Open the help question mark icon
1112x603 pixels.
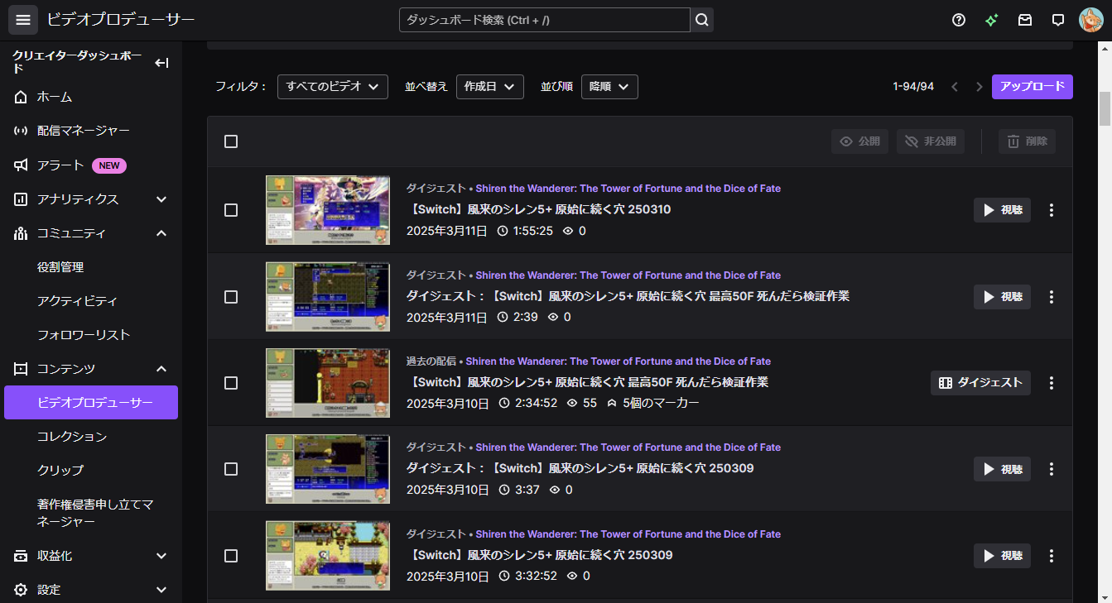click(959, 20)
